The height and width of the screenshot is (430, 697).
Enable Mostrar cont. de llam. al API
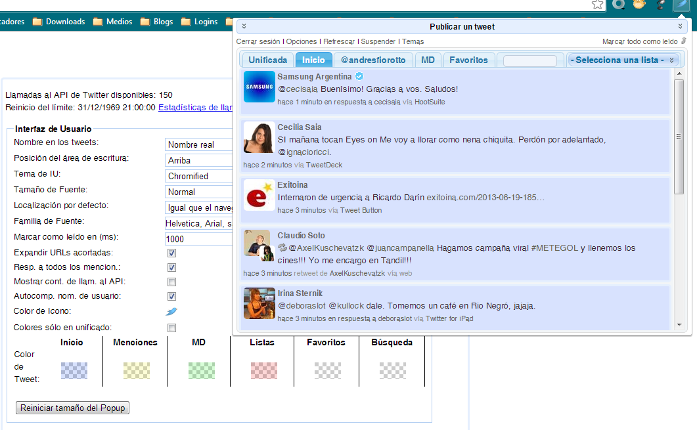coord(171,282)
